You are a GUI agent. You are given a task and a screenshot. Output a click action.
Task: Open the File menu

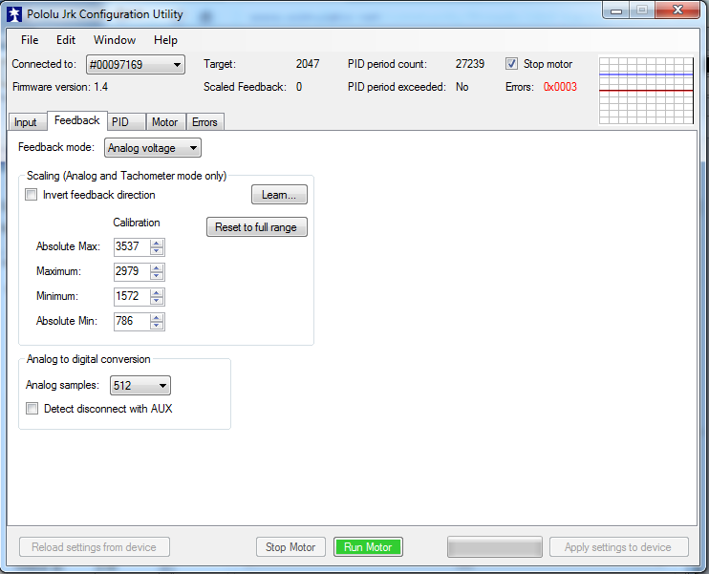click(x=30, y=40)
